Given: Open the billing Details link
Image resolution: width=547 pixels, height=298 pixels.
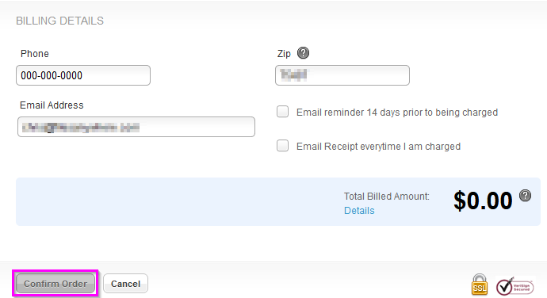Looking at the screenshot, I should (x=359, y=210).
